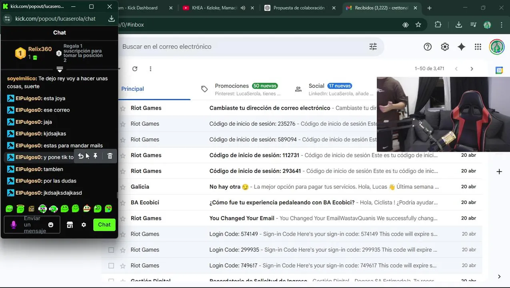510x288 pixels.
Task: Open the emoji picker smiley in chat input
Action: click(51, 225)
